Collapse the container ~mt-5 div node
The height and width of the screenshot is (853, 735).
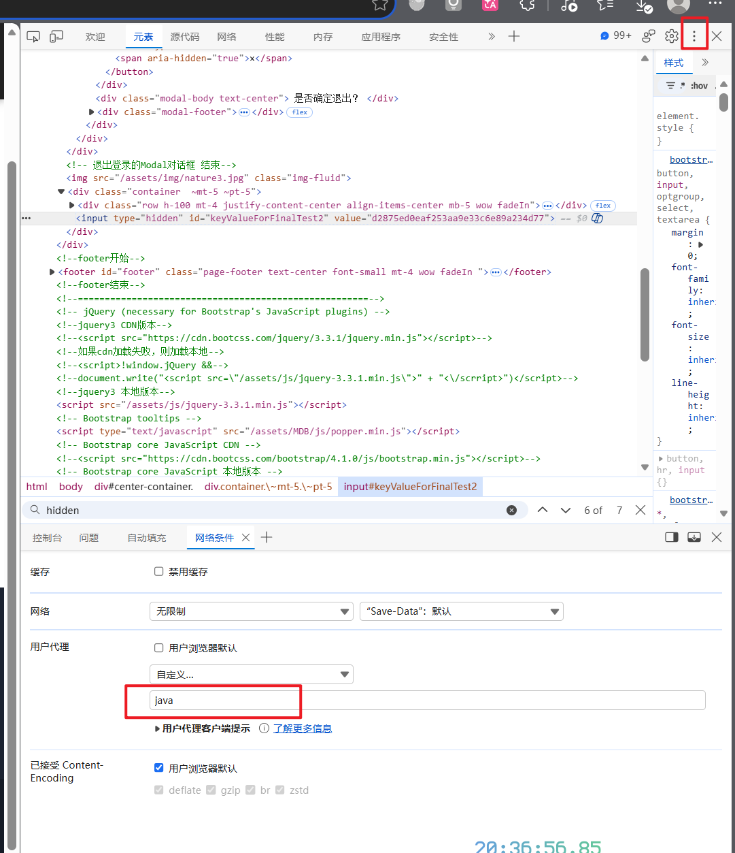point(62,192)
